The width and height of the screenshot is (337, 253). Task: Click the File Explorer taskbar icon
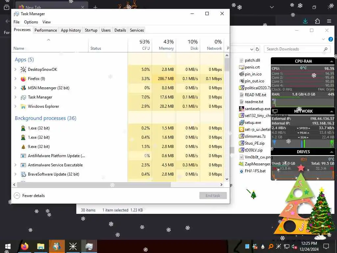[40, 246]
